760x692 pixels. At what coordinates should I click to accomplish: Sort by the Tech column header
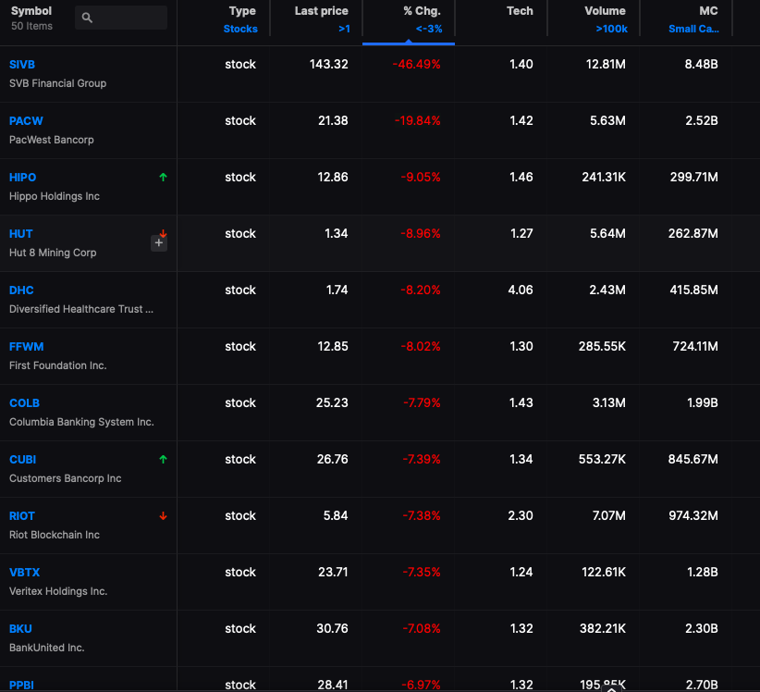[x=520, y=11]
